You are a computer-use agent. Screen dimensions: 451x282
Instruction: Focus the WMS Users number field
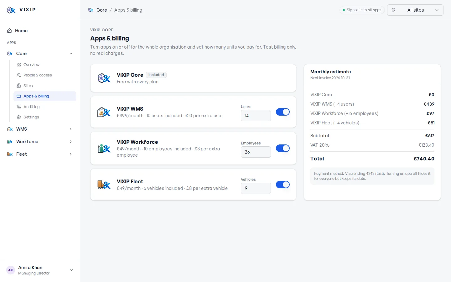pyautogui.click(x=256, y=116)
